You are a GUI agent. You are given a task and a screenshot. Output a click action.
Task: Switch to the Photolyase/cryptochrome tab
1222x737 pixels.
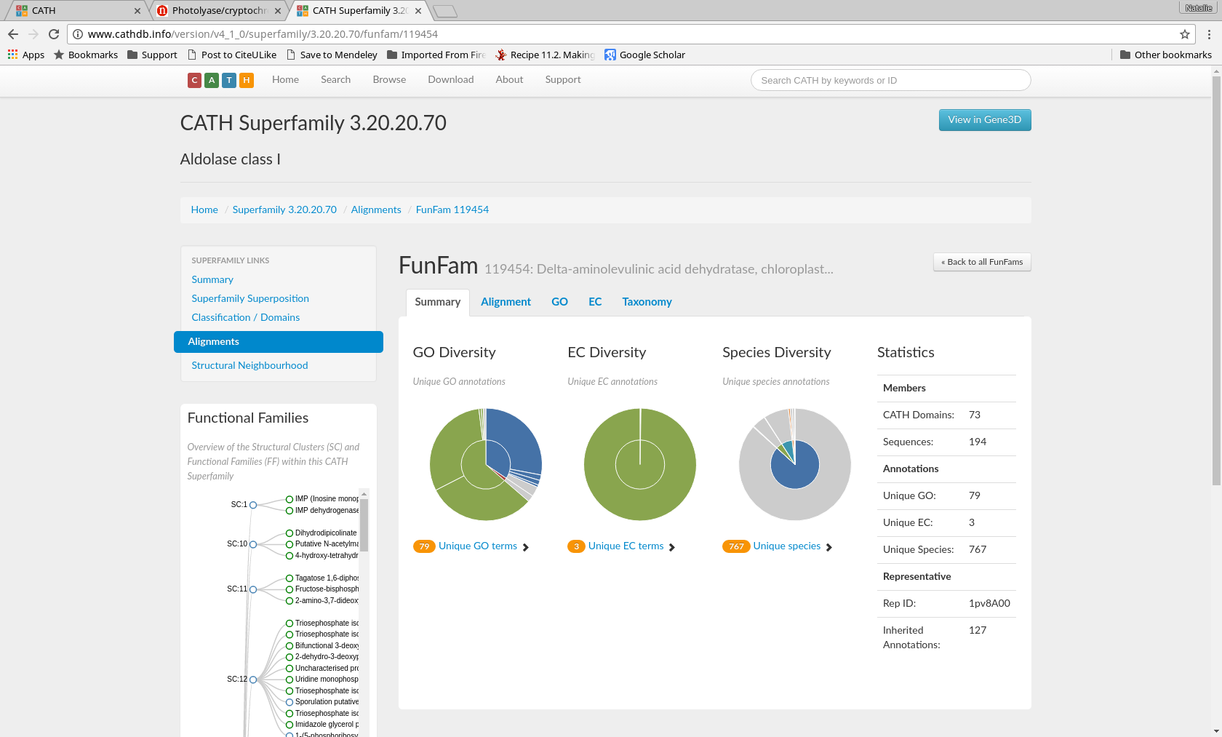(218, 11)
